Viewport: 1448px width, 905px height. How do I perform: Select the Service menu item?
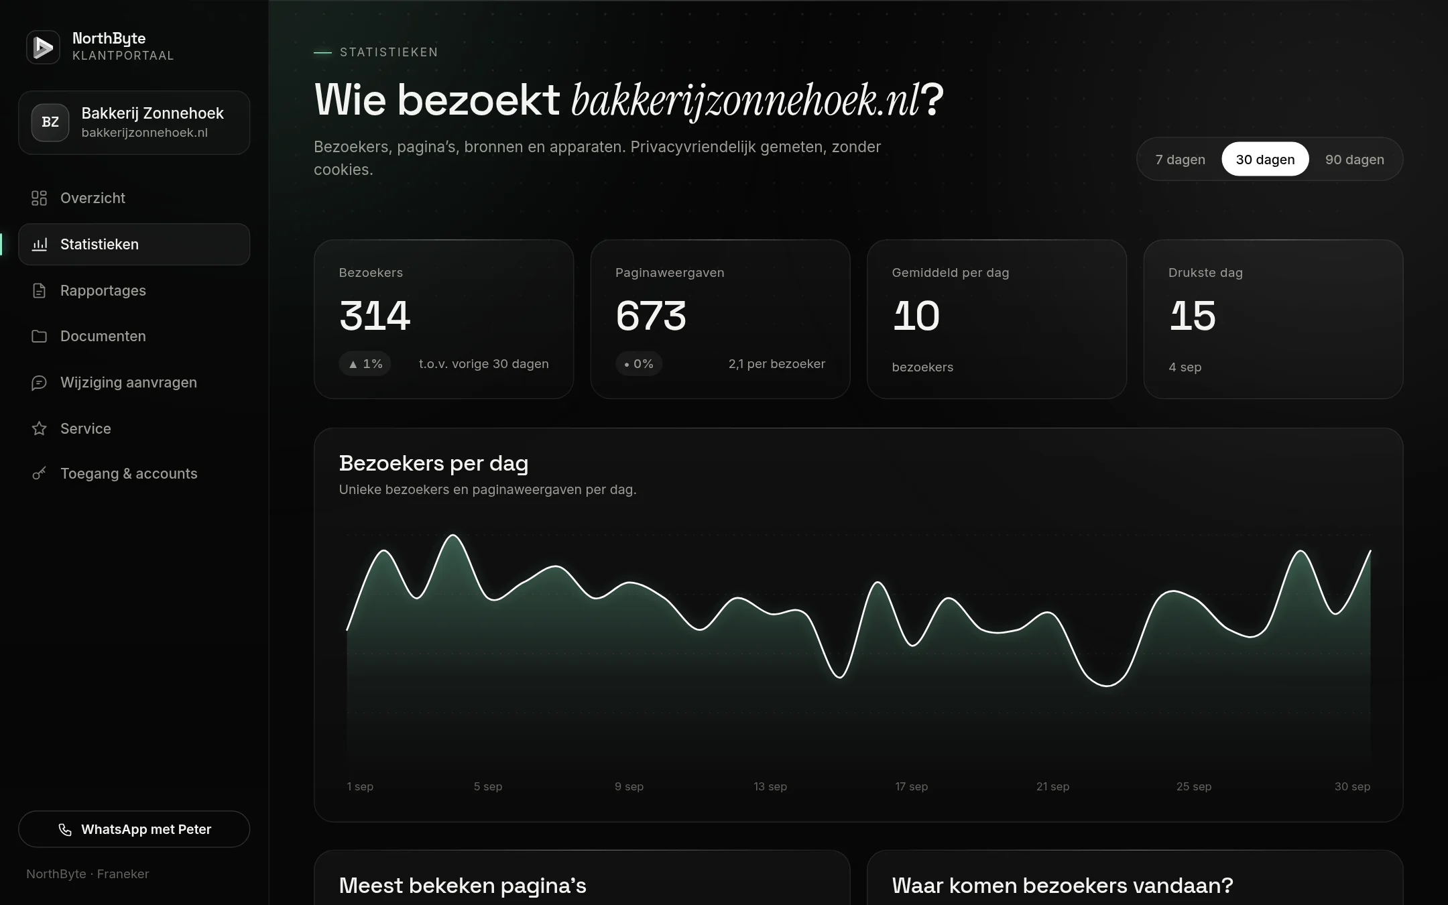(134, 428)
